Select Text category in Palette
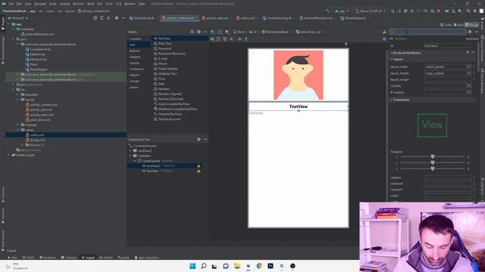Image resolution: width=485 pixels, height=272 pixels. coord(133,45)
